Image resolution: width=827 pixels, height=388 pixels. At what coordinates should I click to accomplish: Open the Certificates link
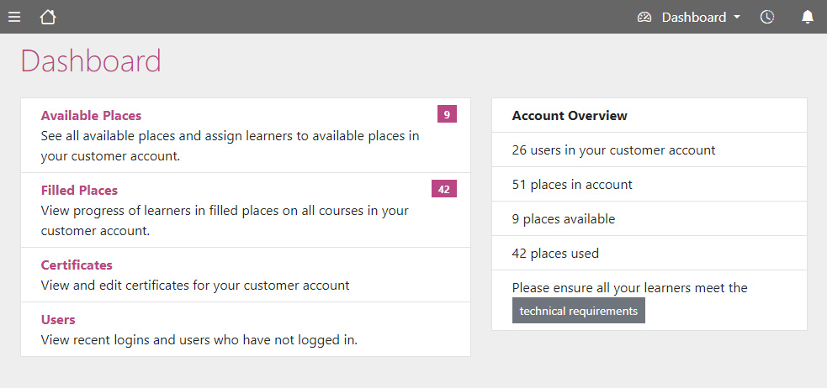tap(77, 265)
